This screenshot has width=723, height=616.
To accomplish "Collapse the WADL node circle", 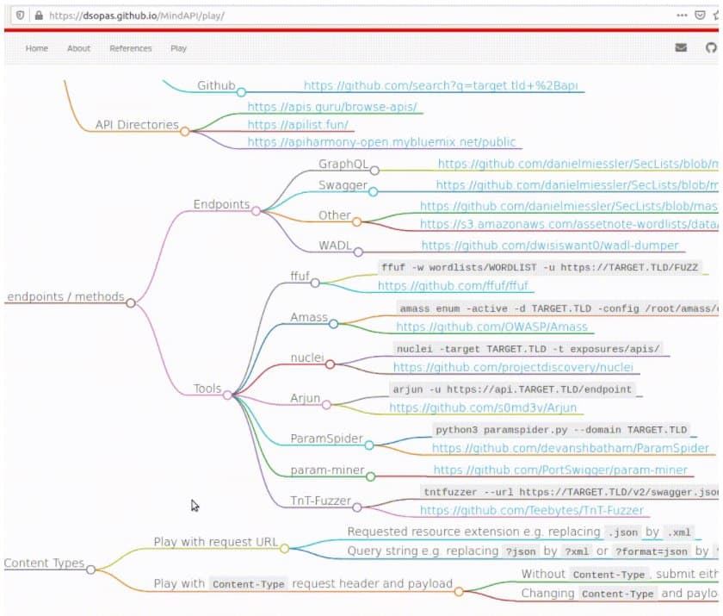I will (x=358, y=252).
